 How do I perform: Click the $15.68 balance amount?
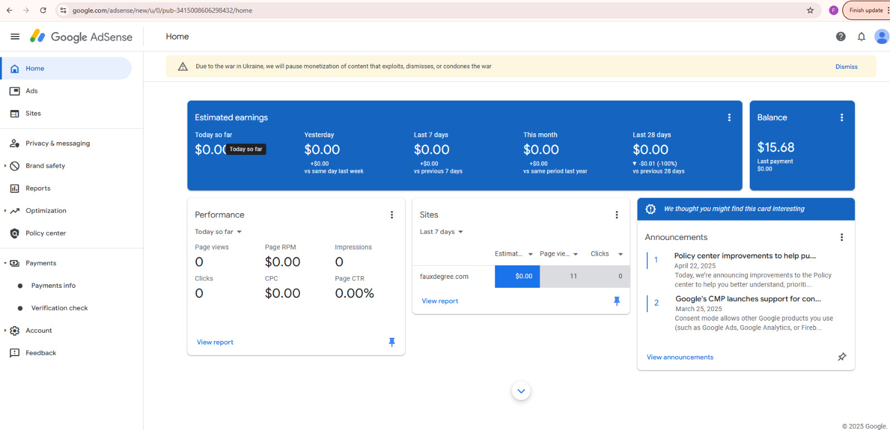tap(775, 147)
